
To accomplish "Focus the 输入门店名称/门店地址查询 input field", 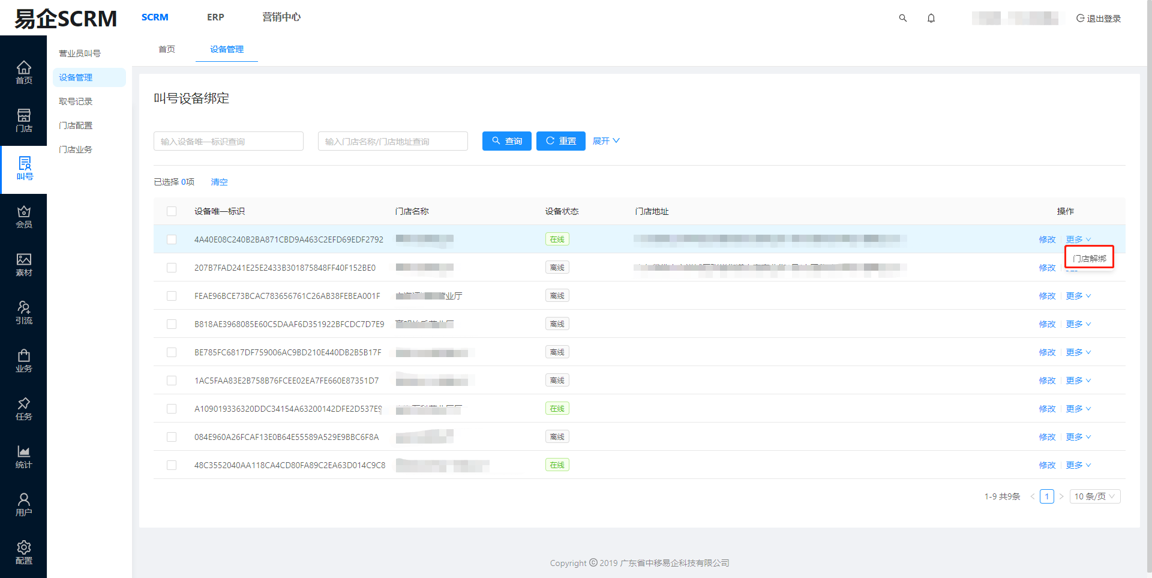I will [x=393, y=141].
